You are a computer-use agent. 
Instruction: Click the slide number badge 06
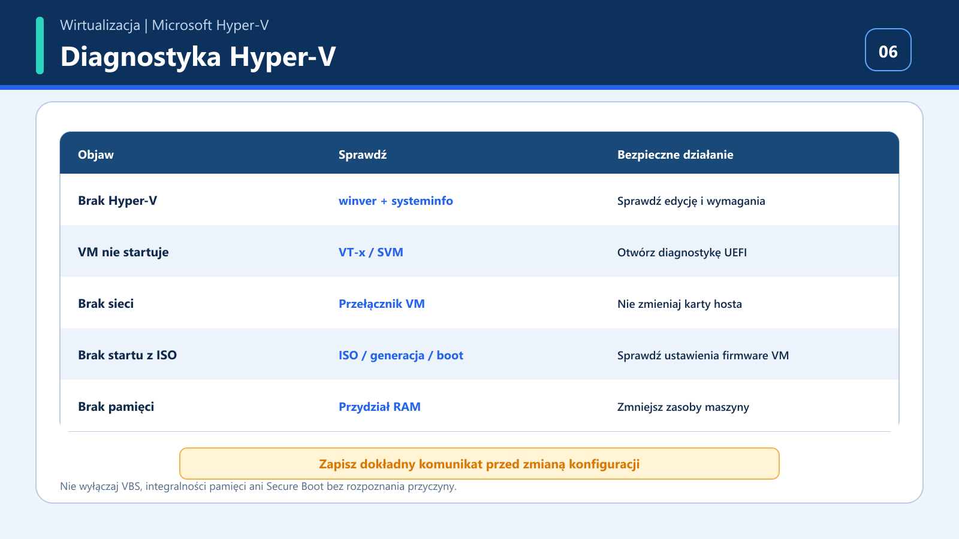888,50
